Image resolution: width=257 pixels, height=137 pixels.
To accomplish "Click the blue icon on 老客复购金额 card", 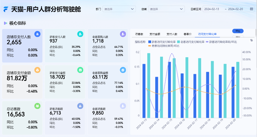I will coord(123,70).
